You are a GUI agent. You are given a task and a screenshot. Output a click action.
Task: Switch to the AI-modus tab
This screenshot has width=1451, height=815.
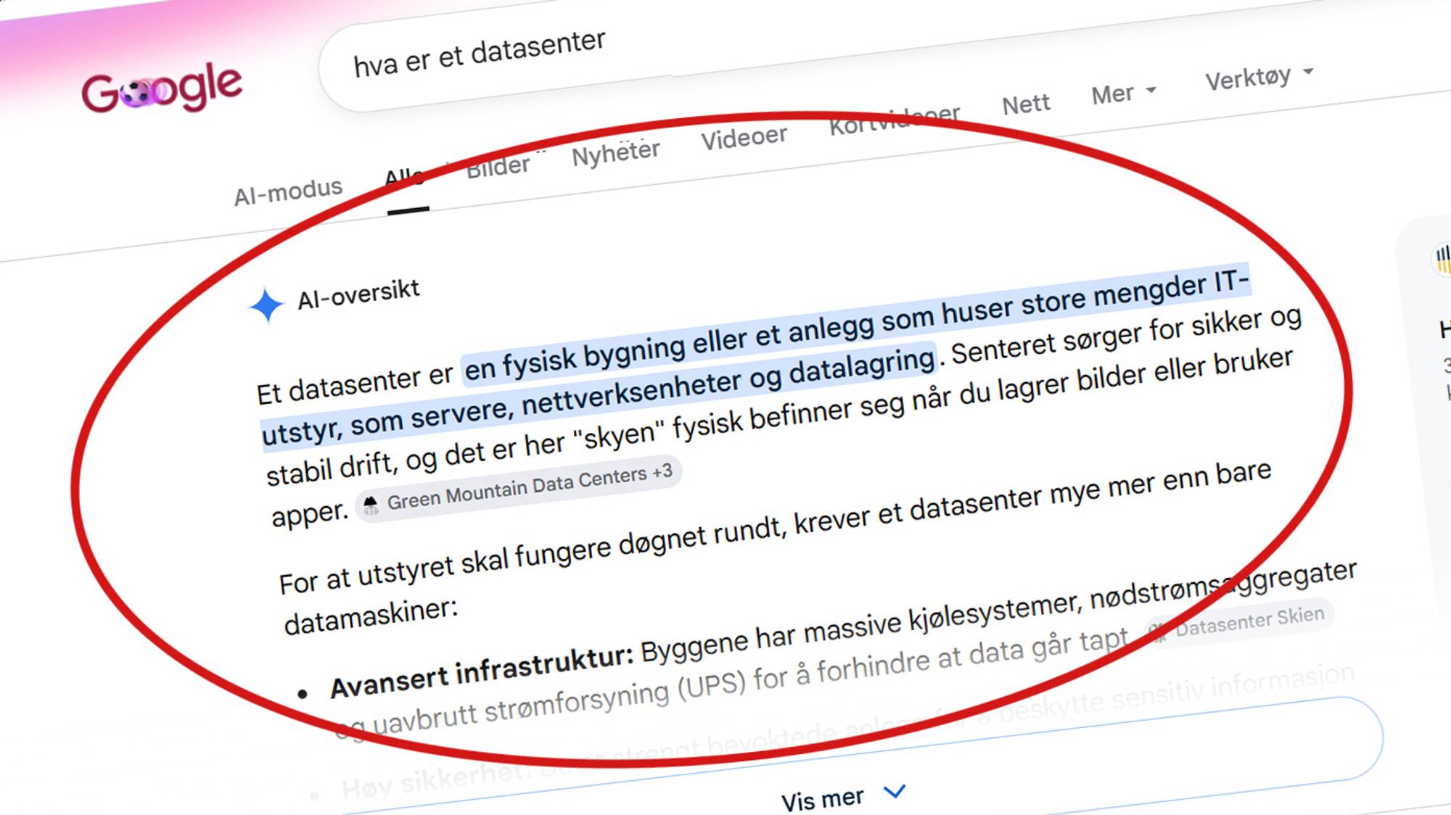click(x=288, y=191)
